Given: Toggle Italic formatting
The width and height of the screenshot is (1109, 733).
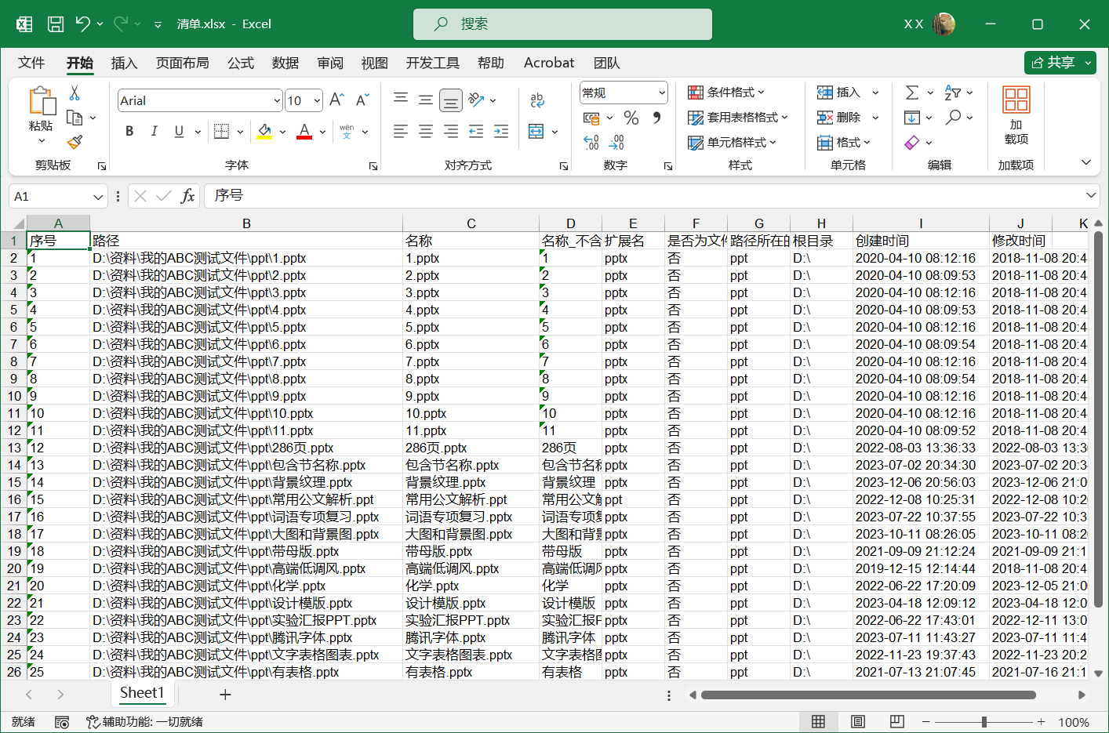Looking at the screenshot, I should [155, 131].
